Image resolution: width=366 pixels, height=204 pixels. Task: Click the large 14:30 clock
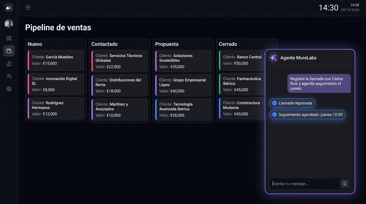pyautogui.click(x=328, y=8)
